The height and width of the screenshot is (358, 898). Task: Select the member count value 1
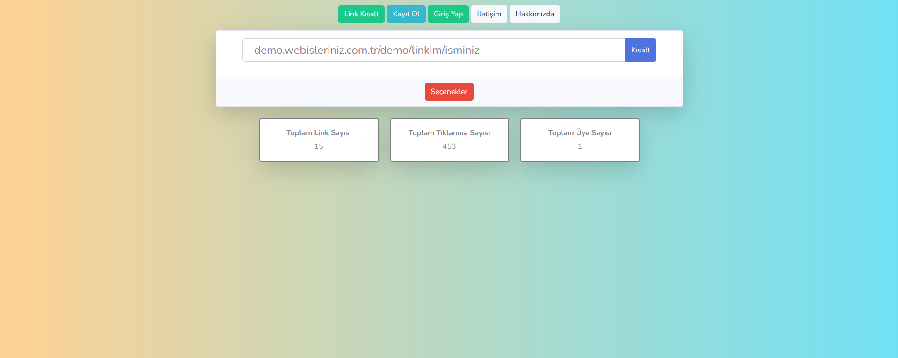coord(579,146)
